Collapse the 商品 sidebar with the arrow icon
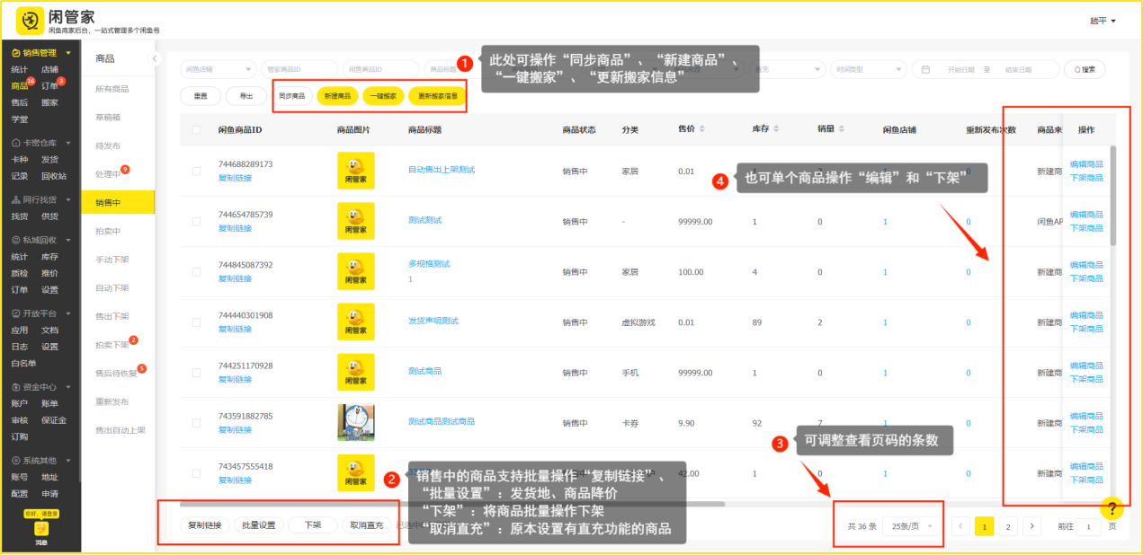Viewport: 1143px width, 555px height. tap(154, 58)
